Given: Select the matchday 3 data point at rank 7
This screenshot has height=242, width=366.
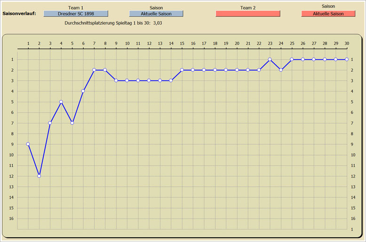Looking at the screenshot, I should tap(50, 123).
